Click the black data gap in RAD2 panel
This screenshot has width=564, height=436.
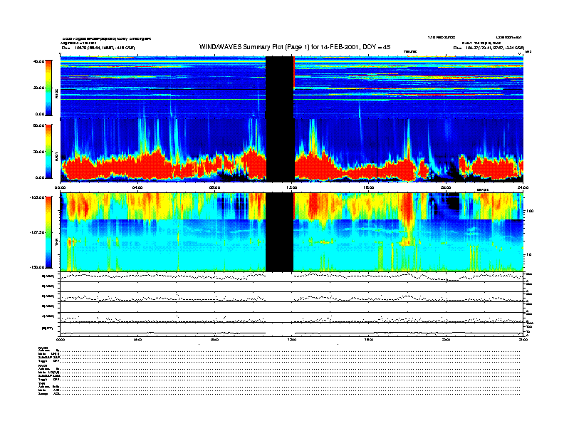[x=280, y=87]
